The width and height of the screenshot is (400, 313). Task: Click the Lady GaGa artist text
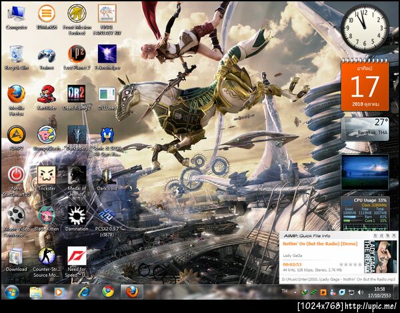293,256
